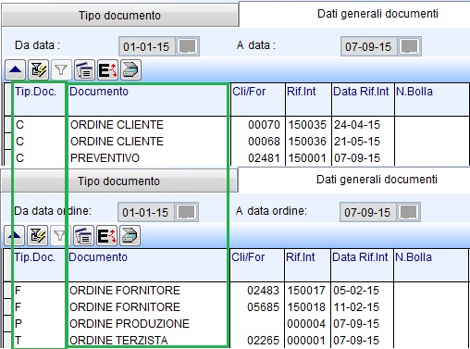Click the printer icon in the upper toolbar
The height and width of the screenshot is (349, 470).
[130, 70]
